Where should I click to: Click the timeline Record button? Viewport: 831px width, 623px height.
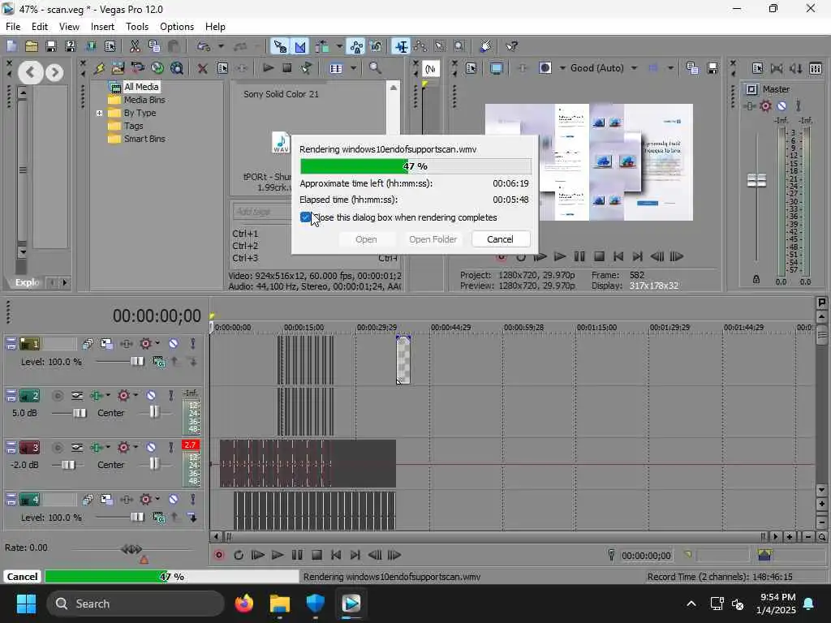[218, 555]
